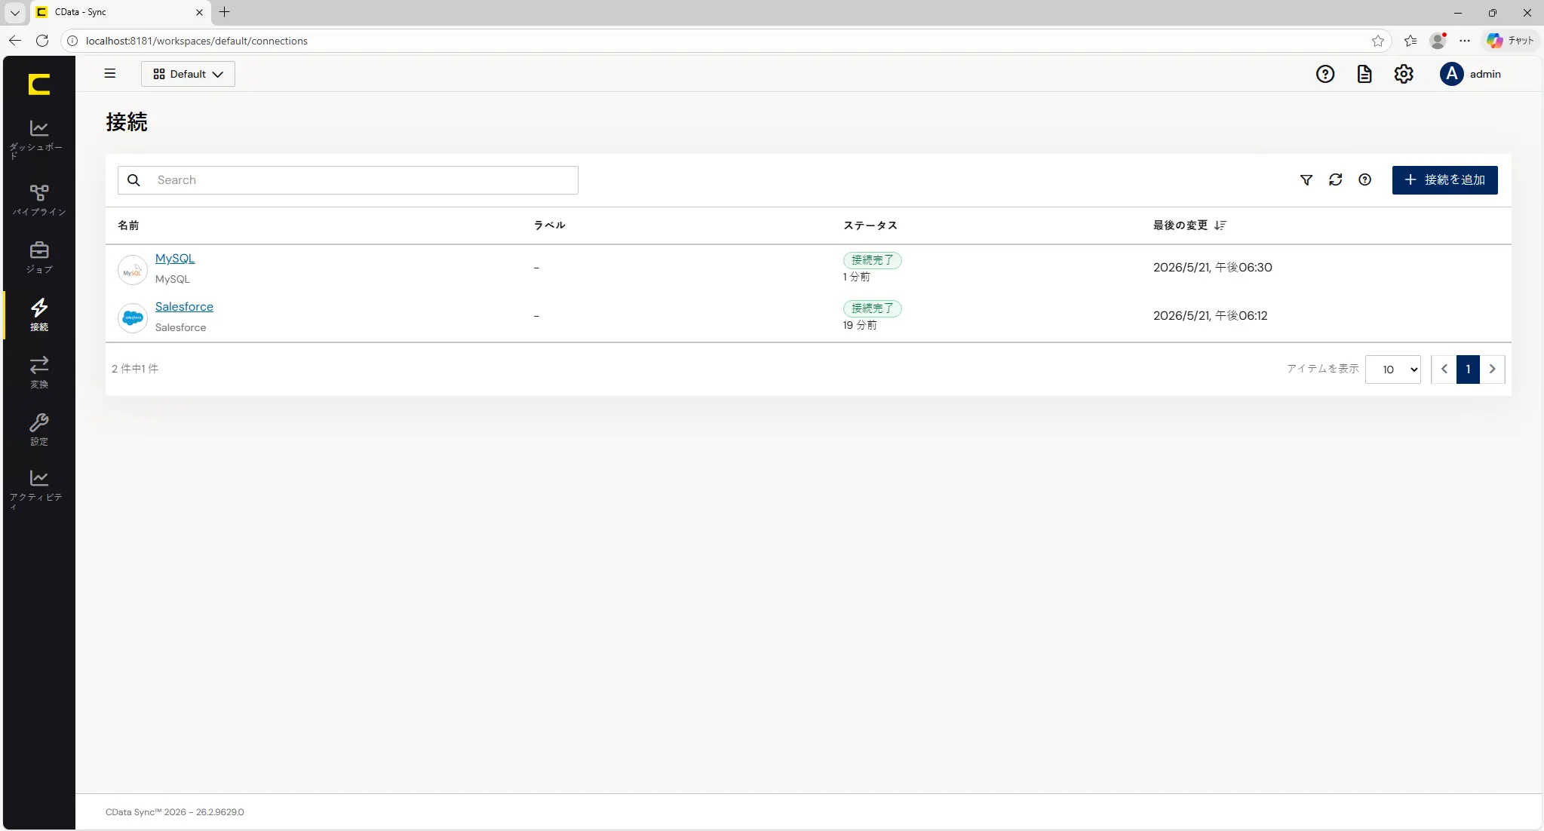Click the table help circle icon
Screen dimensions: 1544x831
[x=1365, y=179]
